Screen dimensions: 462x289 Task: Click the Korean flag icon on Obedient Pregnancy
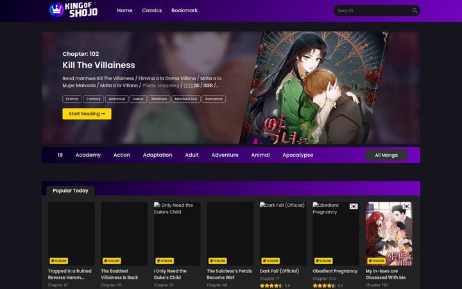coord(354,206)
